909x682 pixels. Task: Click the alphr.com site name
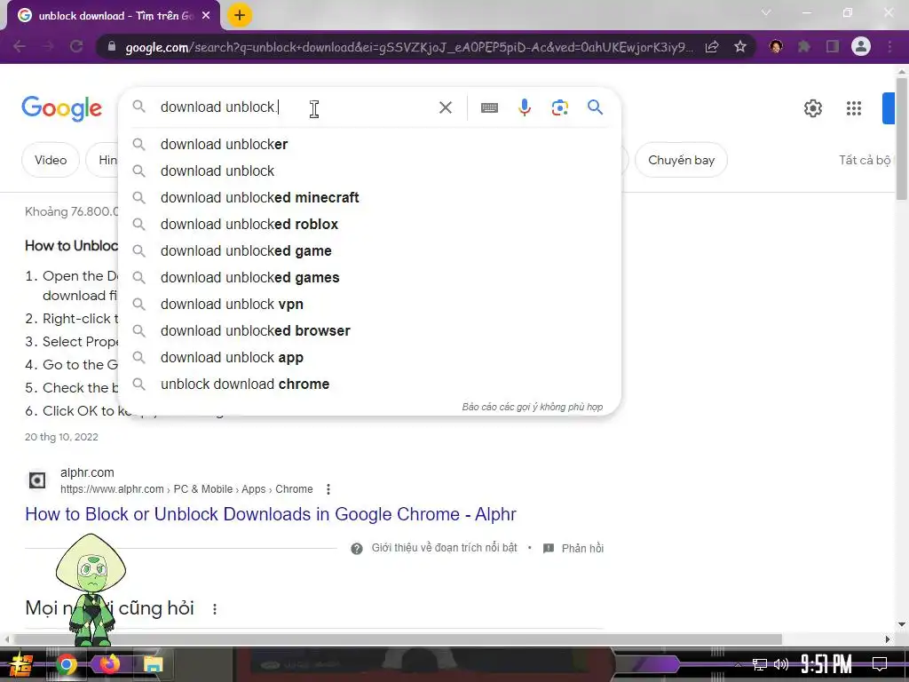(87, 472)
